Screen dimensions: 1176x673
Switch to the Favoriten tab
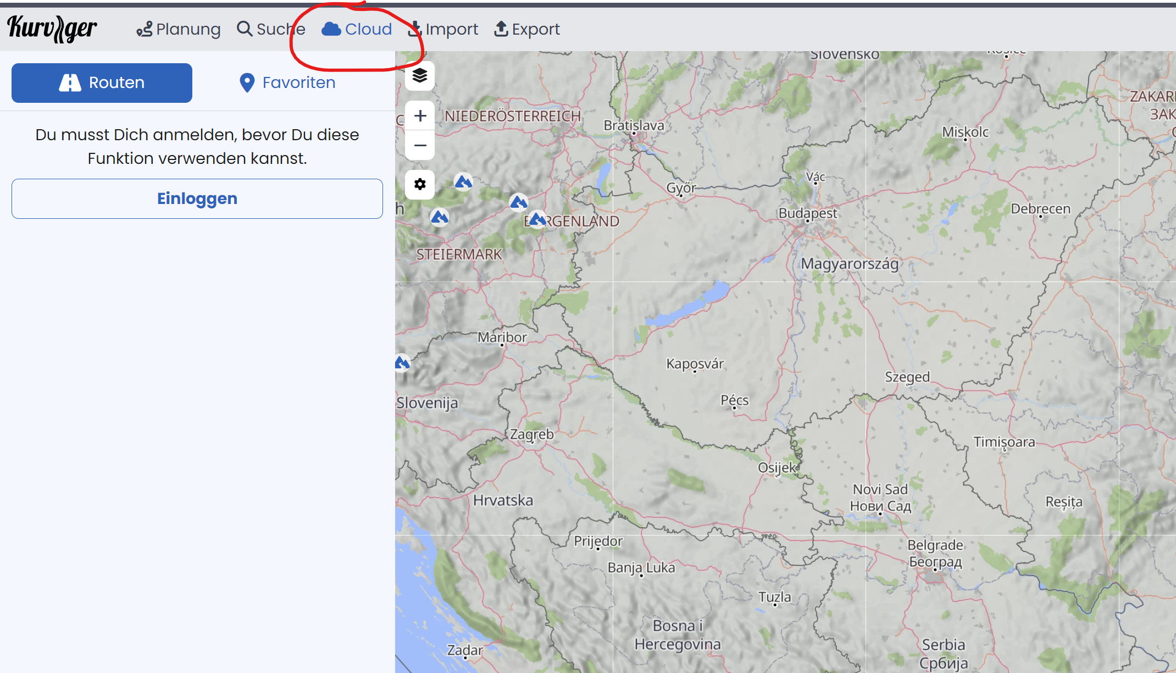click(x=287, y=83)
